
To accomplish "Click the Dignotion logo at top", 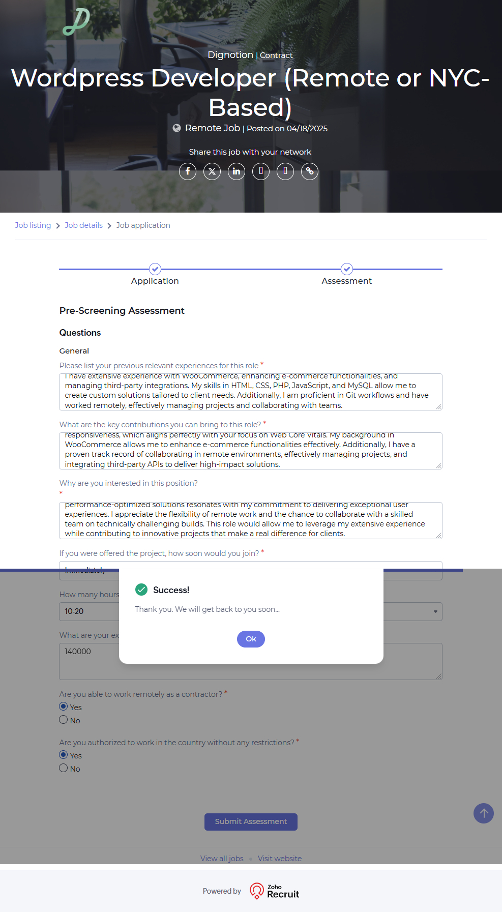I will coord(76,22).
